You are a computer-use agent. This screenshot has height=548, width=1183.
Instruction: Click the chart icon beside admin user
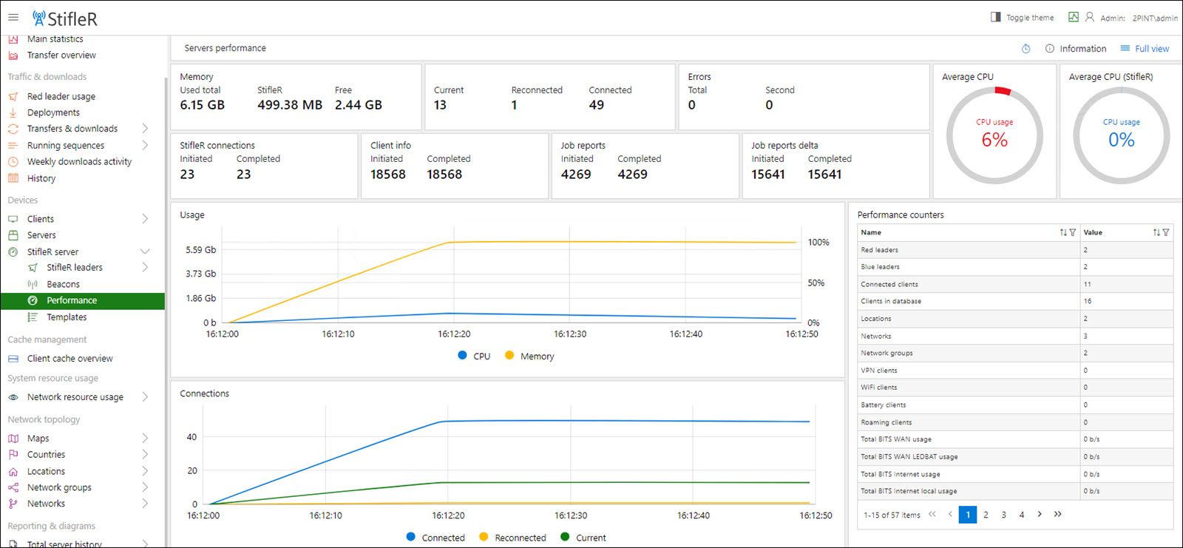coord(1073,17)
